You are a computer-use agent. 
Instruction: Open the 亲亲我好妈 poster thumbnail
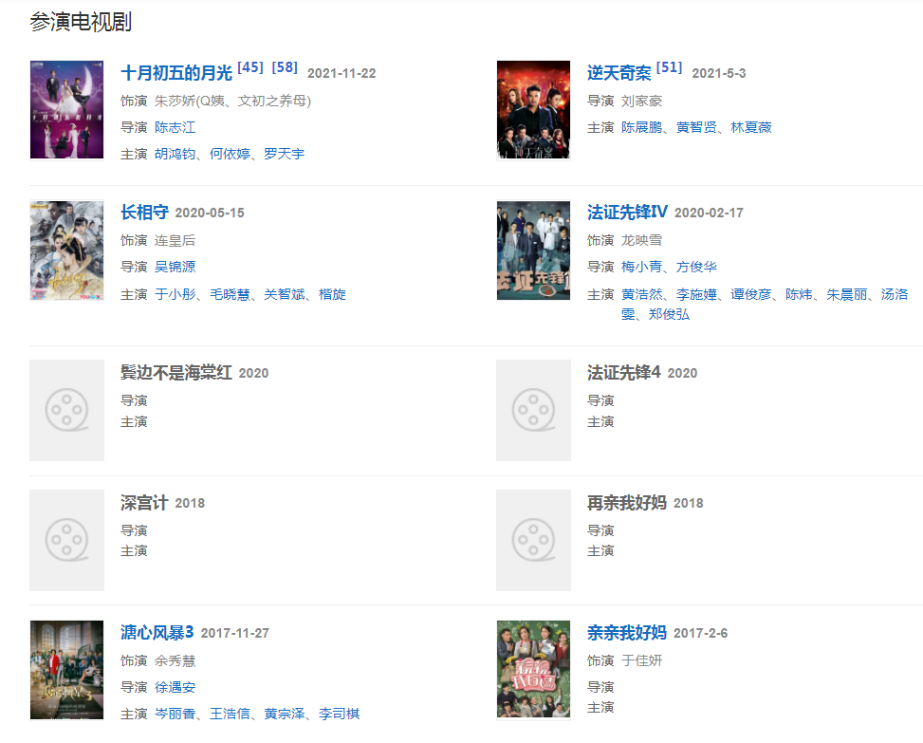tap(533, 670)
